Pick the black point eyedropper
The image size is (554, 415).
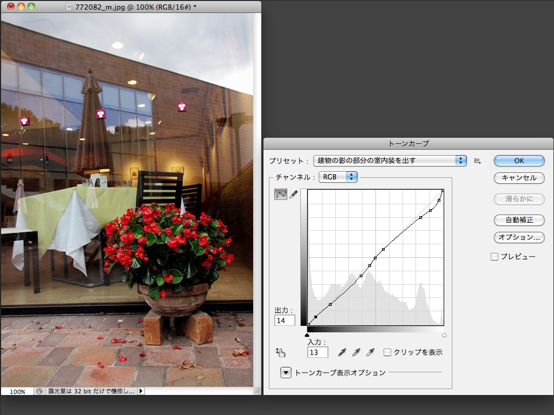point(342,352)
